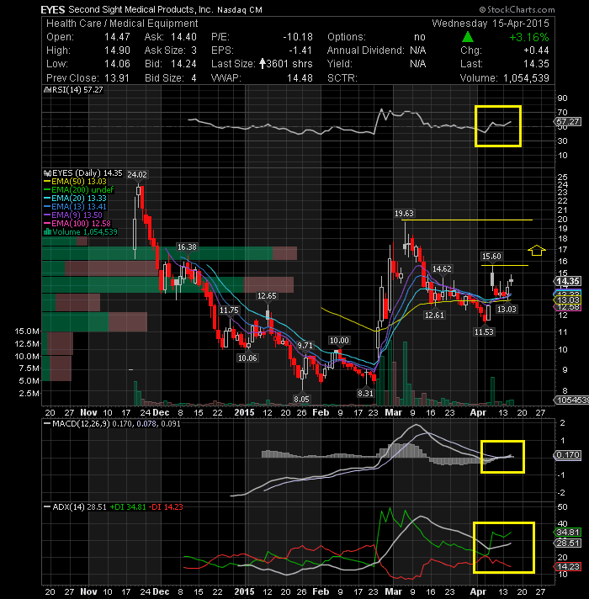The height and width of the screenshot is (599, 589).
Task: Click the 14.62 price label
Action: pos(442,269)
